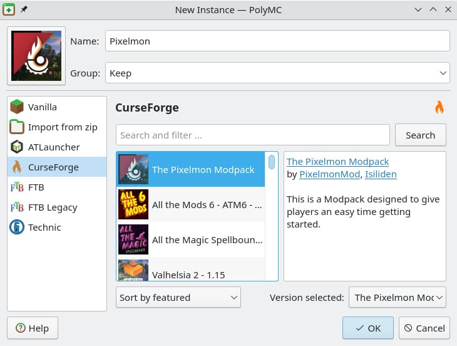The image size is (457, 346).
Task: Focus the Search and filter field
Action: pos(253,135)
